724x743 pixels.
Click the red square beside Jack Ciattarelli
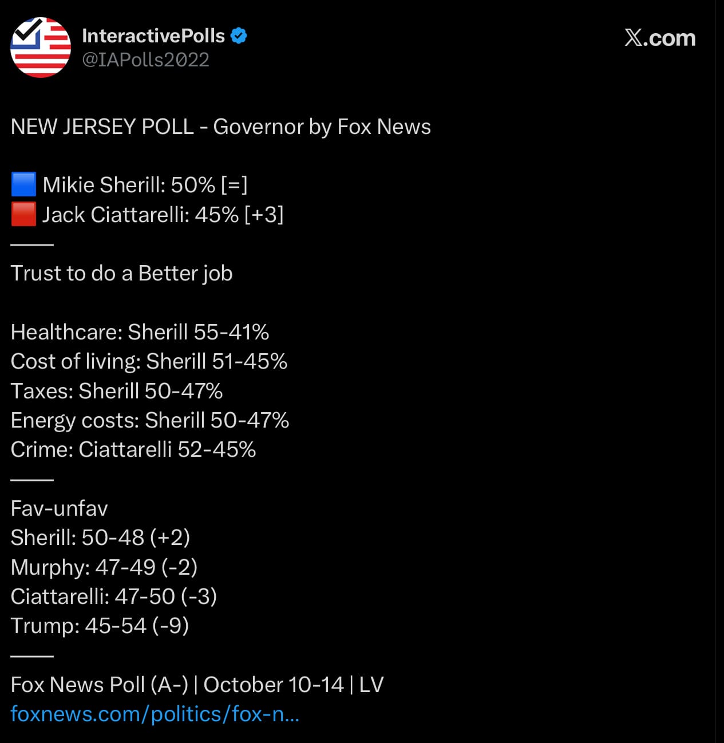(x=23, y=215)
